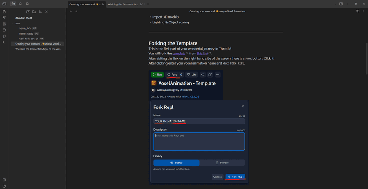Collapse the Jam folder
Image resolution: width=368 pixels, height=189 pixels.
[x=13, y=23]
